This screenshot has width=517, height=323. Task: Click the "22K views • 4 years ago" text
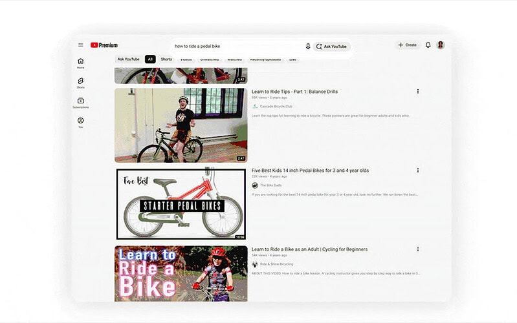(x=269, y=176)
